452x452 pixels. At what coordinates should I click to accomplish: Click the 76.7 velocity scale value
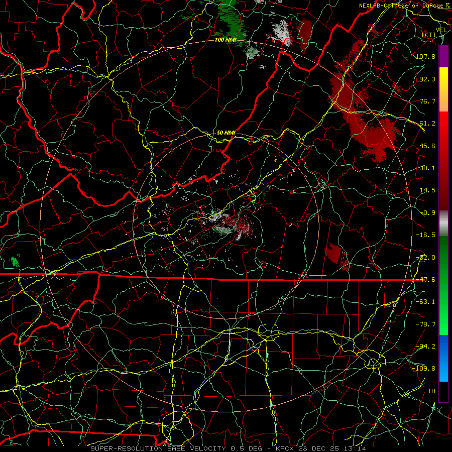[x=427, y=101]
